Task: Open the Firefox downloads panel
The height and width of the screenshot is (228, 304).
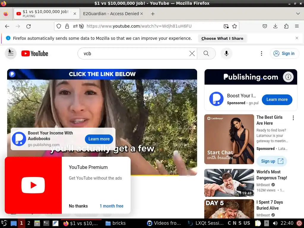Action: pyautogui.click(x=275, y=26)
